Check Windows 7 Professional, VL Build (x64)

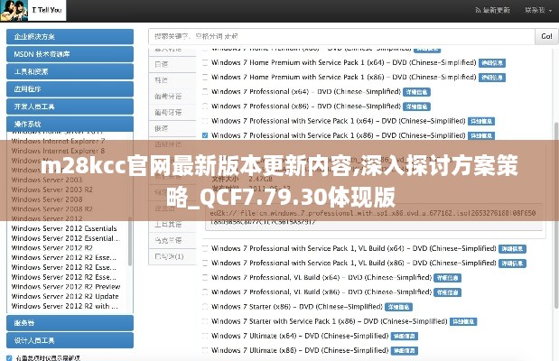[x=205, y=278]
